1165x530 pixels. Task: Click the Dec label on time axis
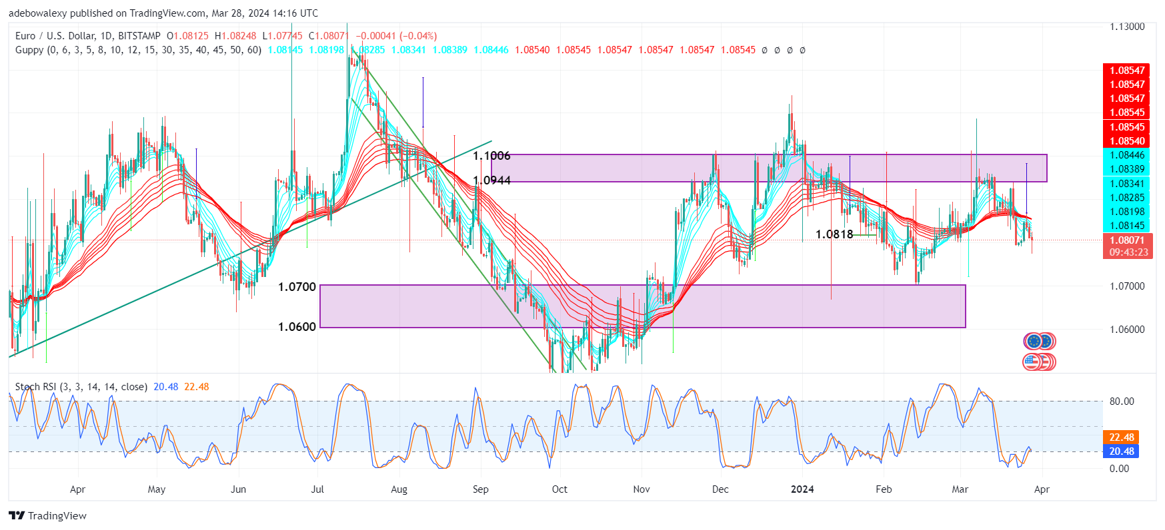[x=720, y=489]
